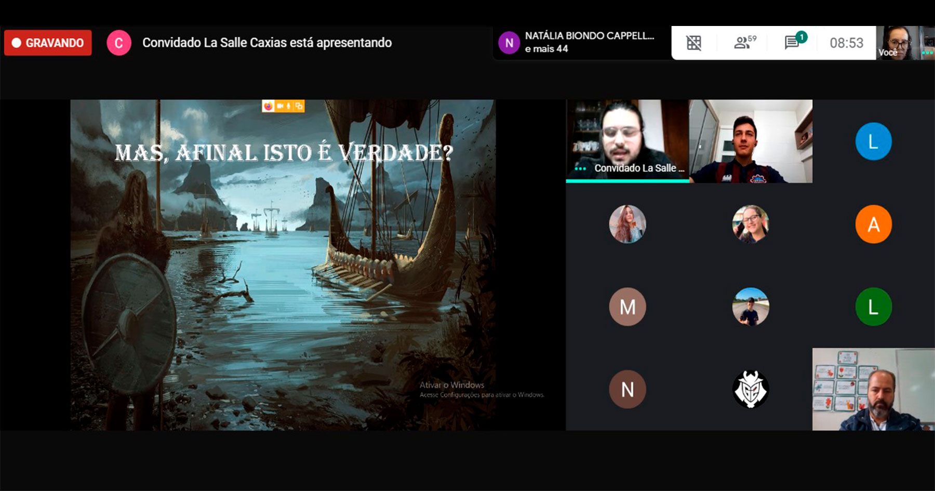Click the NATÁLIA BIONDO CAPPELL... name
This screenshot has height=491, width=935.
click(x=590, y=36)
